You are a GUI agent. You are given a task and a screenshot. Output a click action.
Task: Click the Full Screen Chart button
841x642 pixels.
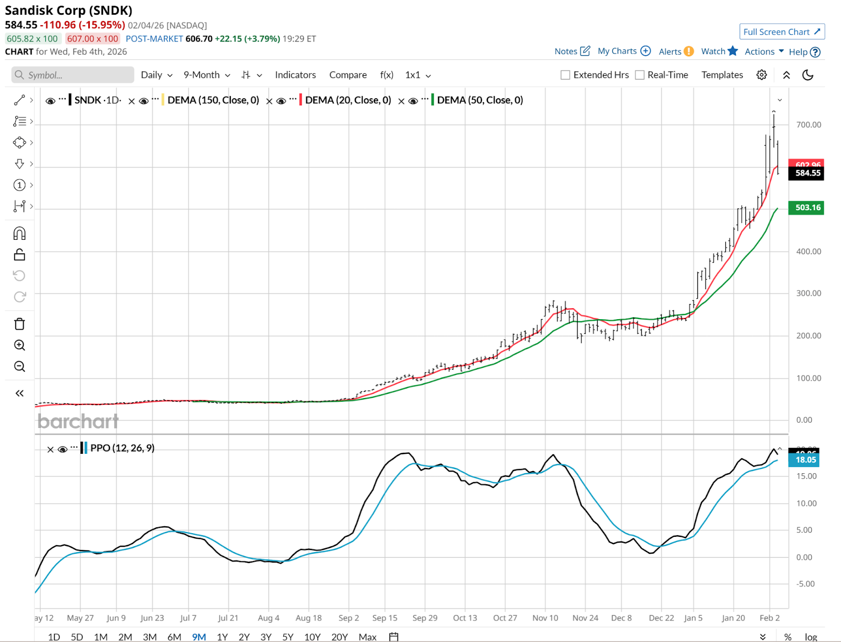coord(782,32)
